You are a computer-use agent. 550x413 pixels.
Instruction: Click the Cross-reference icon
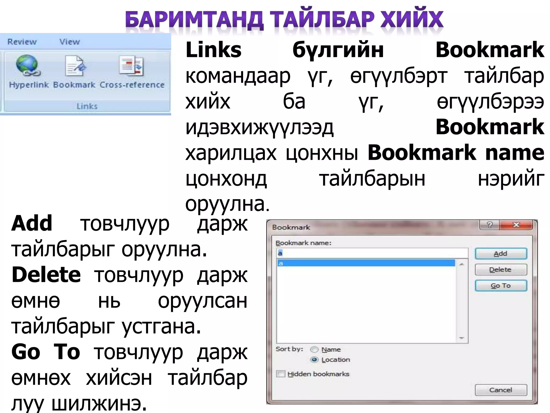131,66
